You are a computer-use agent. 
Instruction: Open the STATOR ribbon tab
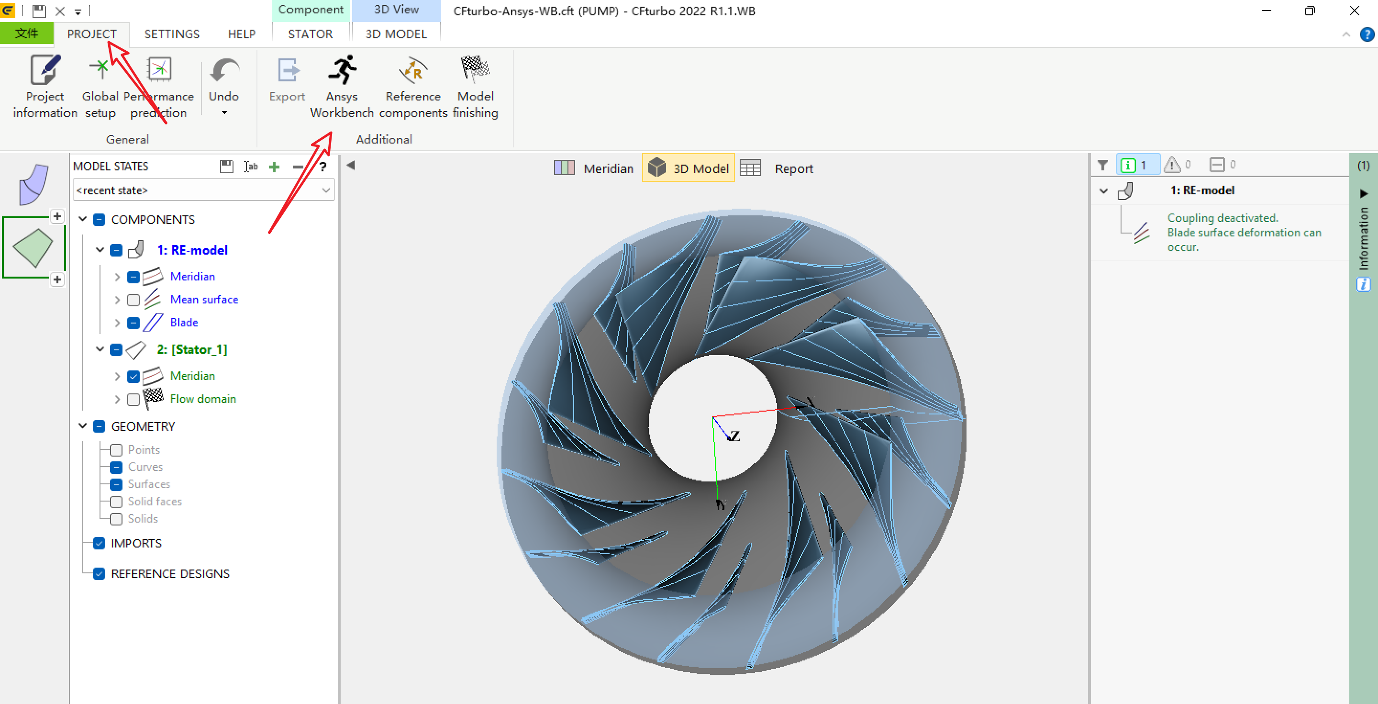point(310,34)
